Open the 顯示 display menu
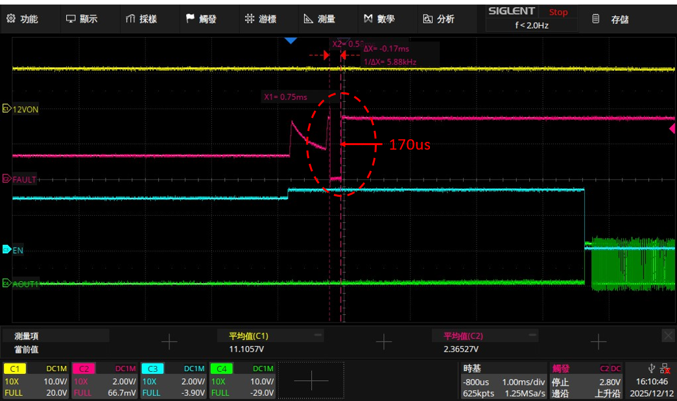 (x=82, y=19)
